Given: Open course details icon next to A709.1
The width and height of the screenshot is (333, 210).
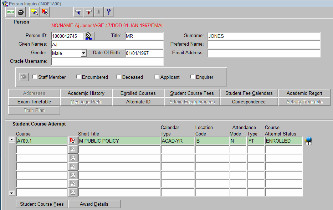Looking at the screenshot, I should coord(73,141).
